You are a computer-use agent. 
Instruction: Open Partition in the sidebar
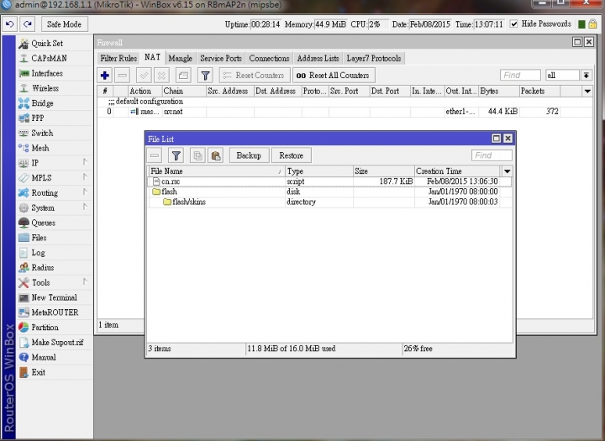55,328
